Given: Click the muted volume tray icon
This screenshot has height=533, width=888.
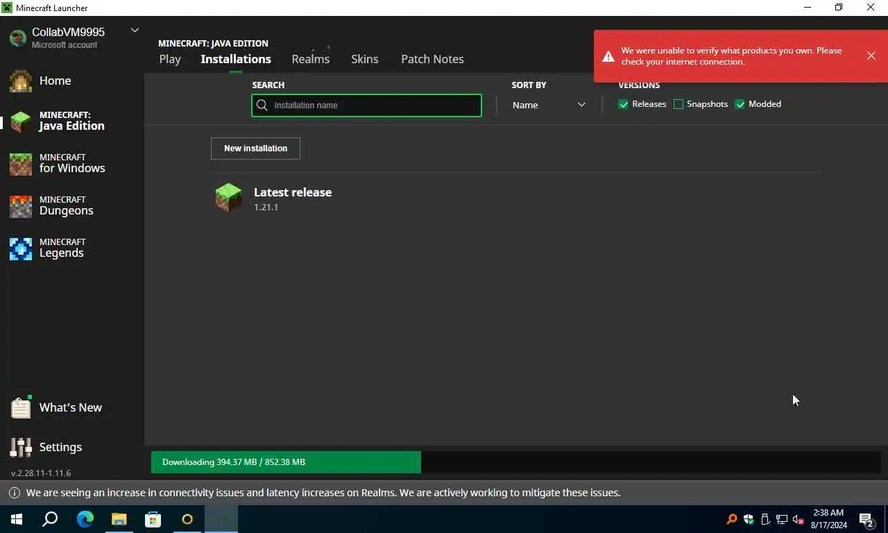Looking at the screenshot, I should [799, 519].
